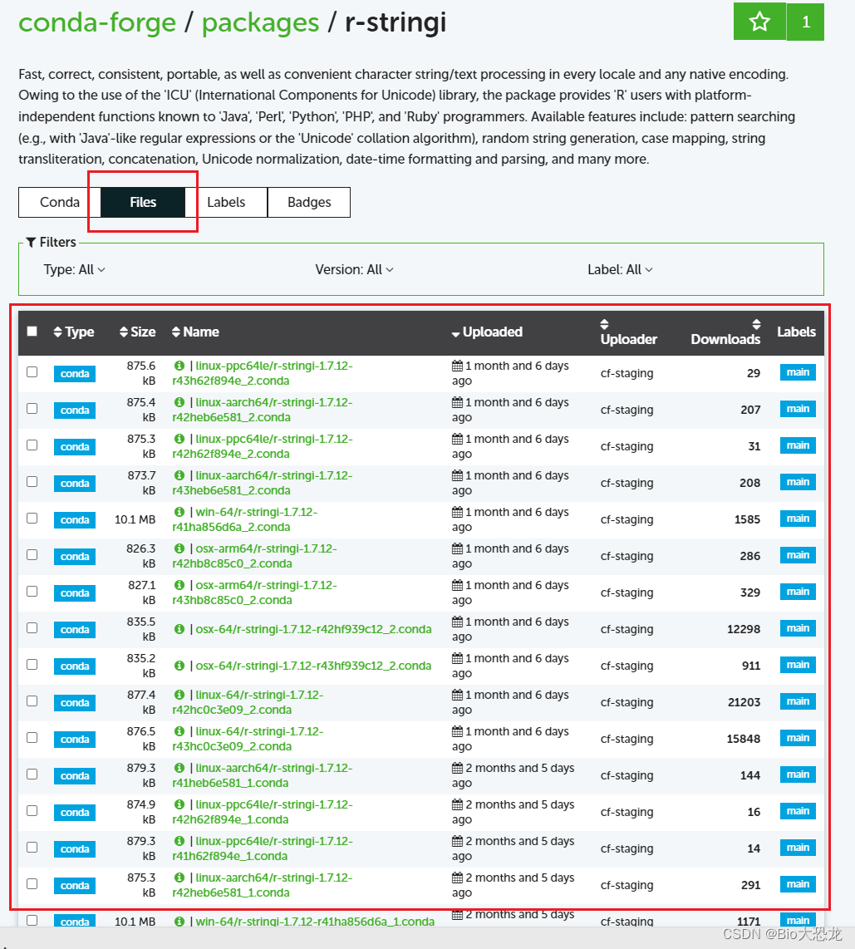The width and height of the screenshot is (855, 949).
Task: Sort table by Downloads column
Action: tap(725, 332)
